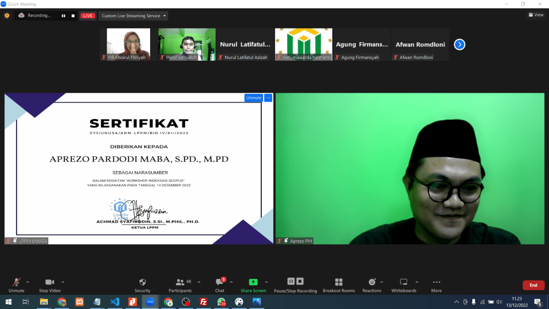Expand video options arrow beside Stop Video
The image size is (549, 309).
click(x=63, y=282)
